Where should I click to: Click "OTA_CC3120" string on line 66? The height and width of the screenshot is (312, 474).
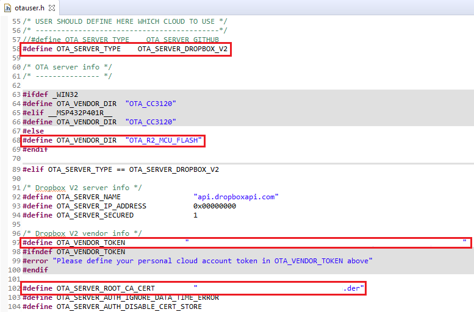[151, 122]
